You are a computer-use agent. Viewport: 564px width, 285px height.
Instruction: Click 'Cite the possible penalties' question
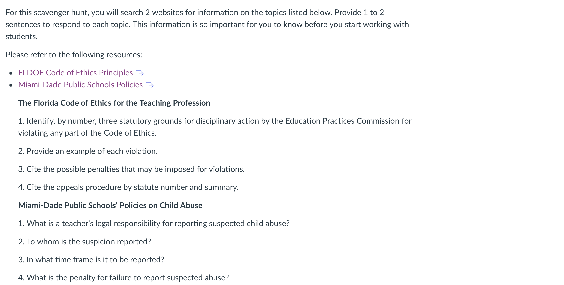[x=131, y=169]
